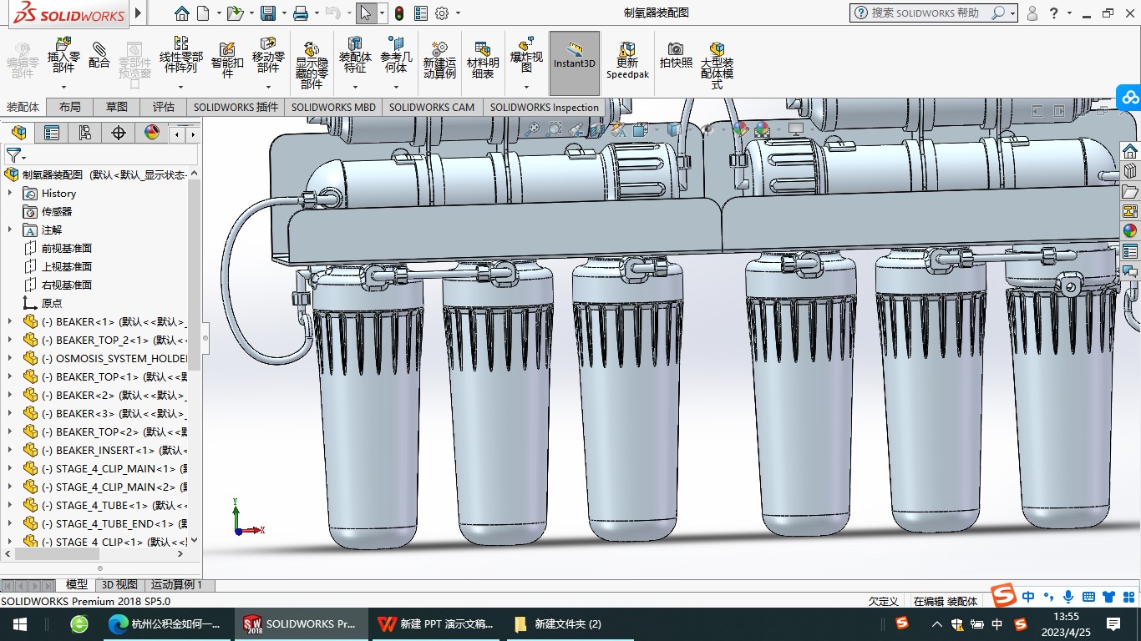Open the DisplayManager color ball tab in the left panel

pos(151,133)
